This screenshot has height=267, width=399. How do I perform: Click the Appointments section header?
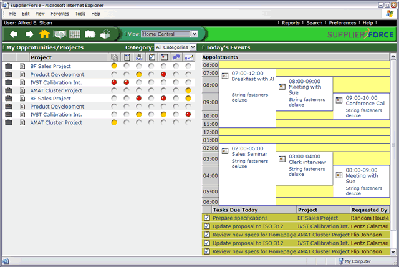click(296, 57)
